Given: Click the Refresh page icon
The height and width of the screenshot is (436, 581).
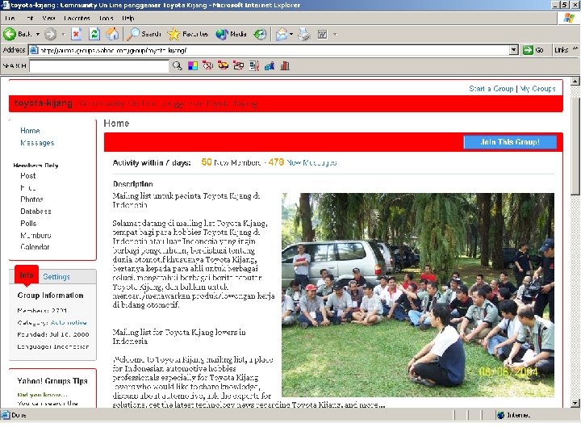Looking at the screenshot, I should (x=95, y=34).
